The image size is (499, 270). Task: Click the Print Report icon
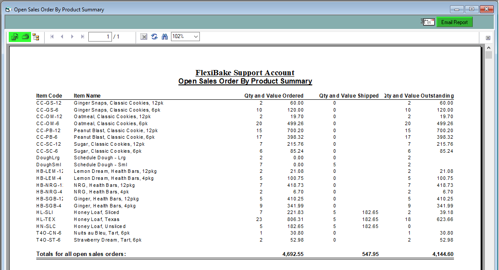25,37
